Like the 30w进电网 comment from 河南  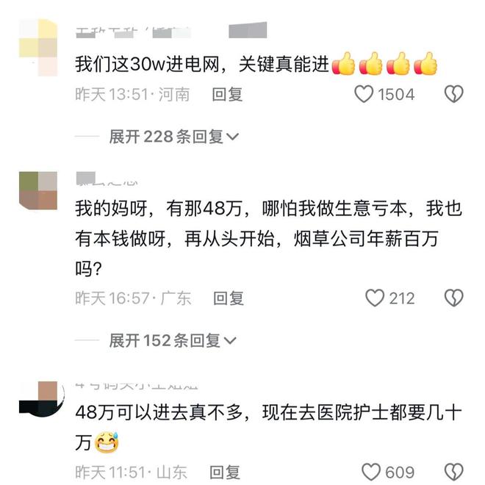point(364,94)
